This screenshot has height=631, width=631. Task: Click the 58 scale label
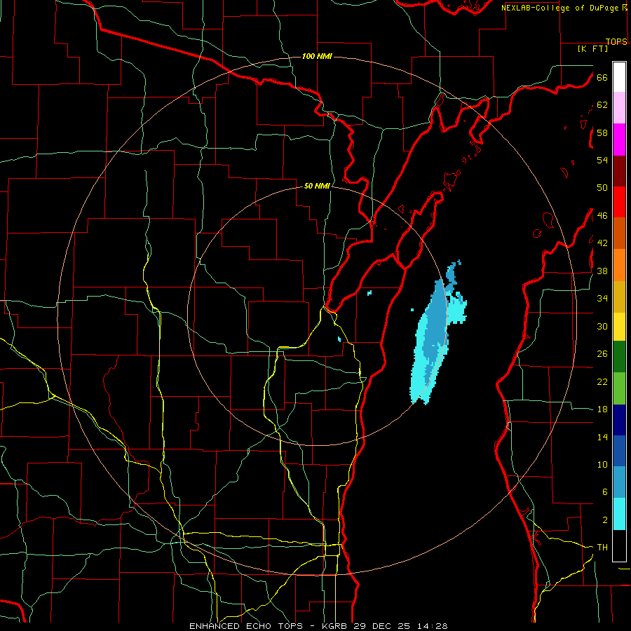click(x=602, y=133)
